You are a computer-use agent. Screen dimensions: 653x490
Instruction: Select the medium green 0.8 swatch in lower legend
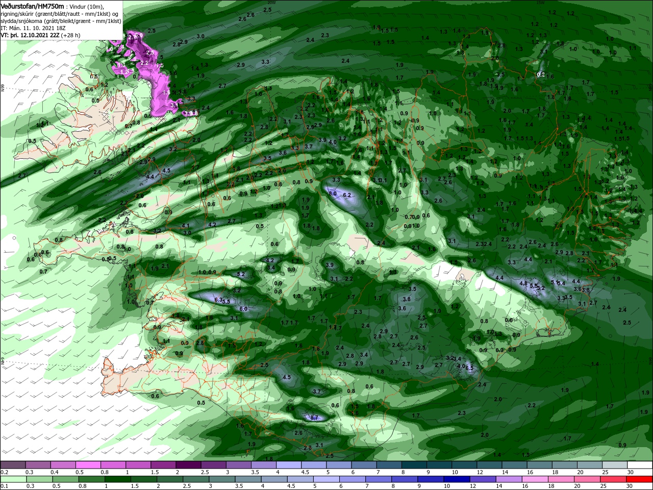91,479
